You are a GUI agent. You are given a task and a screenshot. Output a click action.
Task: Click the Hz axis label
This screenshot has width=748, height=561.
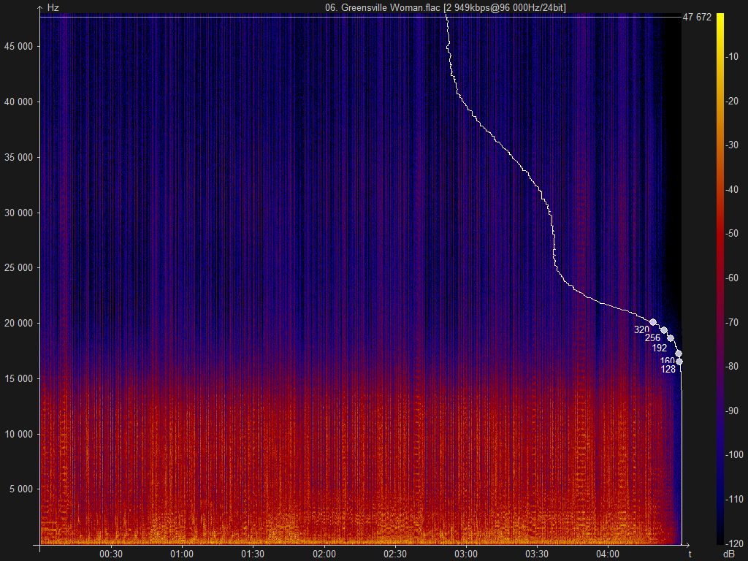(x=53, y=7)
